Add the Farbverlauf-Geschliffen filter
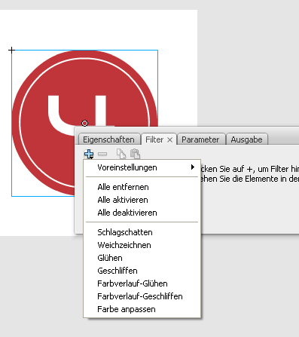The height and width of the screenshot is (337, 299). pos(142,296)
